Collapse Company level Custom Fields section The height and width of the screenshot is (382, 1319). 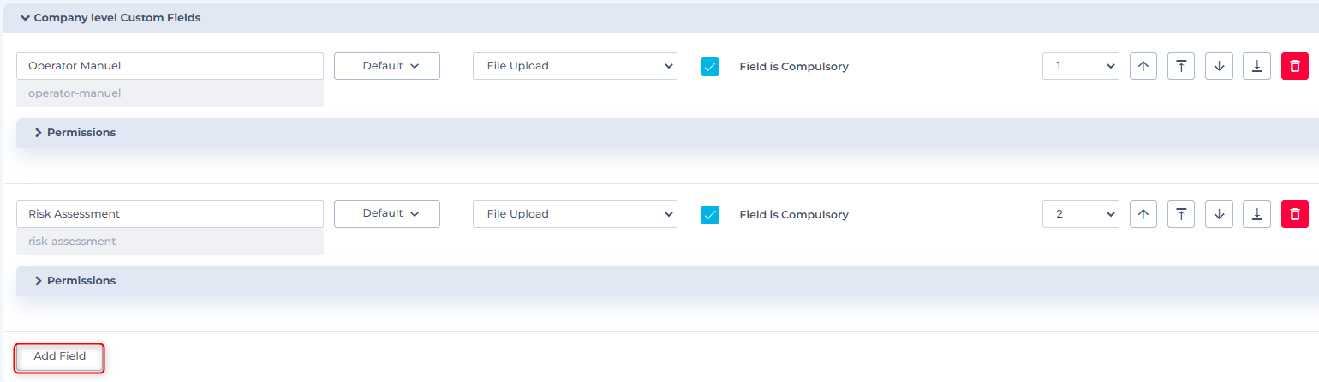coord(110,18)
